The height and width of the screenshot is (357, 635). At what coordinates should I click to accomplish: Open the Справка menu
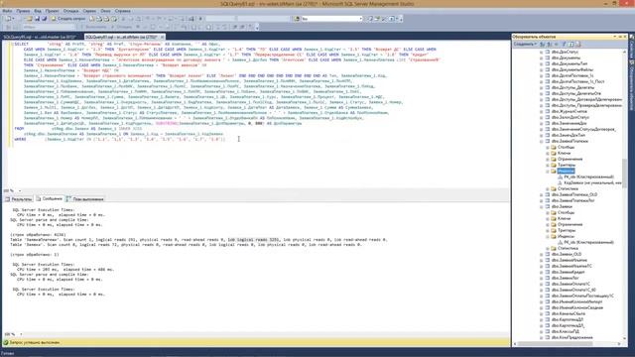point(122,11)
